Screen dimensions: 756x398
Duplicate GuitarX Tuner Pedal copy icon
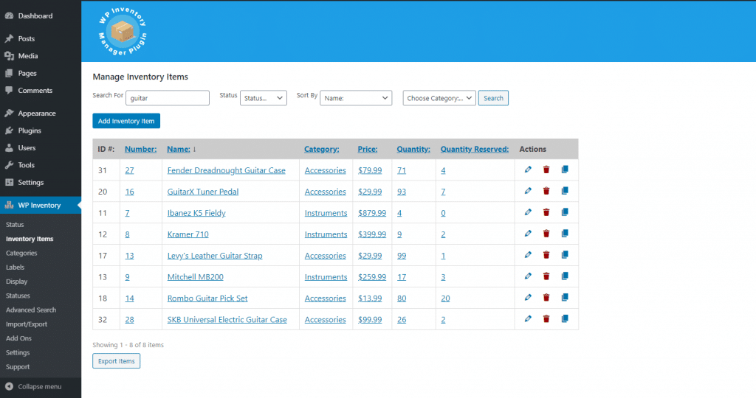click(565, 191)
